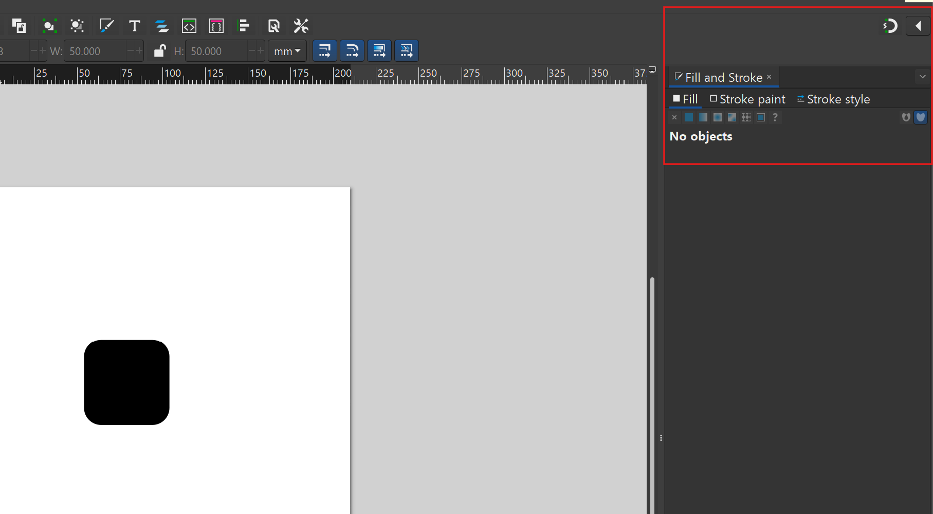
Task: Click the 'No objects' label
Action: (x=701, y=136)
